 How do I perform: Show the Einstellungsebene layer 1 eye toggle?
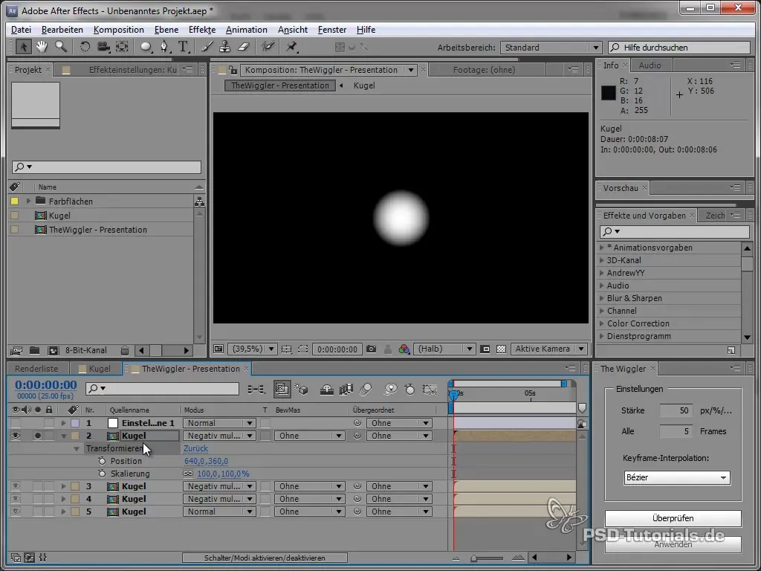(16, 423)
